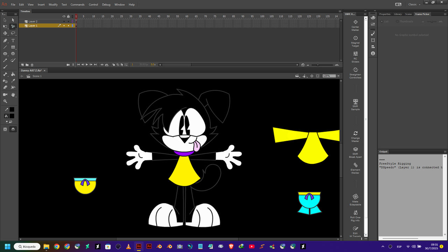Switch to the Library tab
This screenshot has height=252, width=448.
[398, 14]
